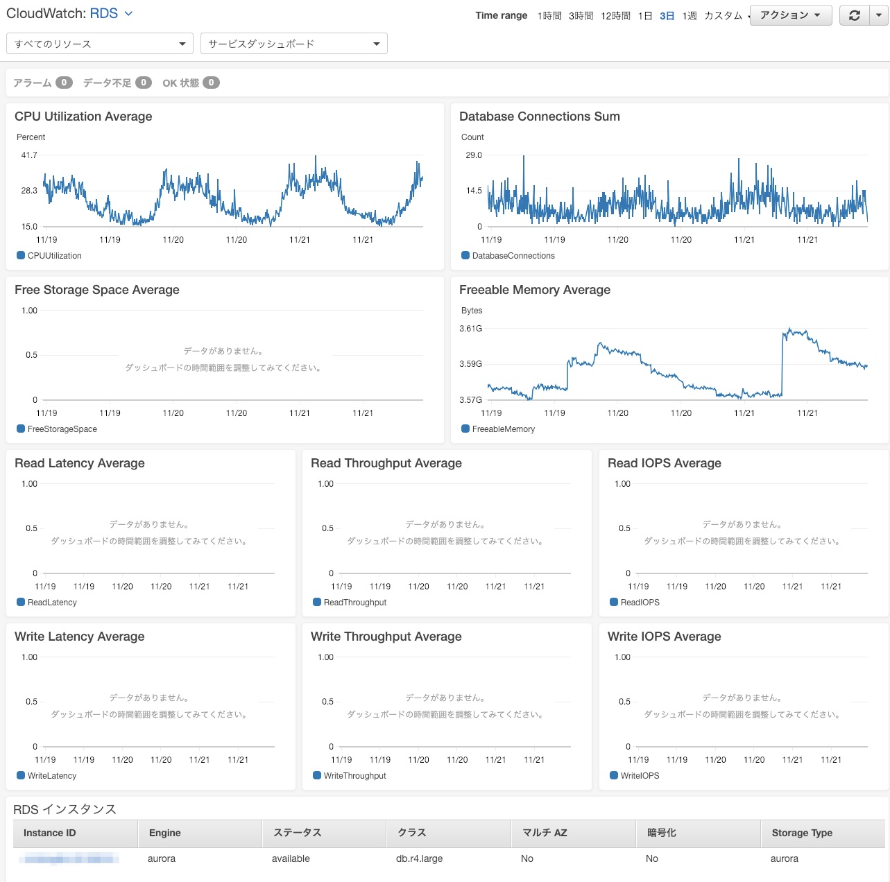Image resolution: width=890 pixels, height=882 pixels.
Task: Select the 1週 time range
Action: [x=690, y=15]
